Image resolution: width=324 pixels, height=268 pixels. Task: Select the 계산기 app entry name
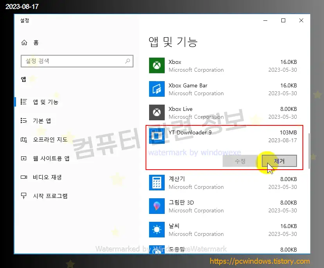176,179
